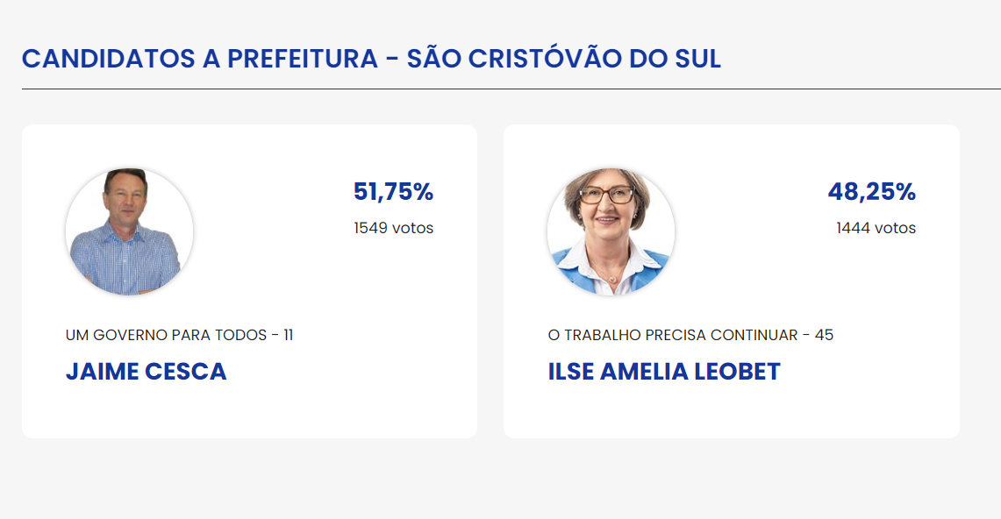The image size is (1001, 519).
Task: Click the word ILSE in the right card
Action: (570, 372)
